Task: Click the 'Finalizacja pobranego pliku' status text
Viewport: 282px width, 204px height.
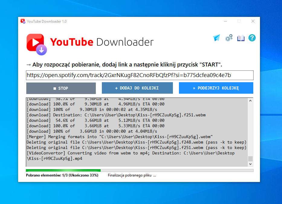Action: [x=132, y=175]
